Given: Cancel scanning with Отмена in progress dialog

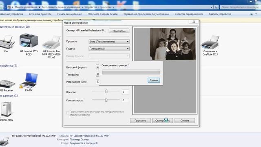Looking at the screenshot, I should click(x=154, y=80).
